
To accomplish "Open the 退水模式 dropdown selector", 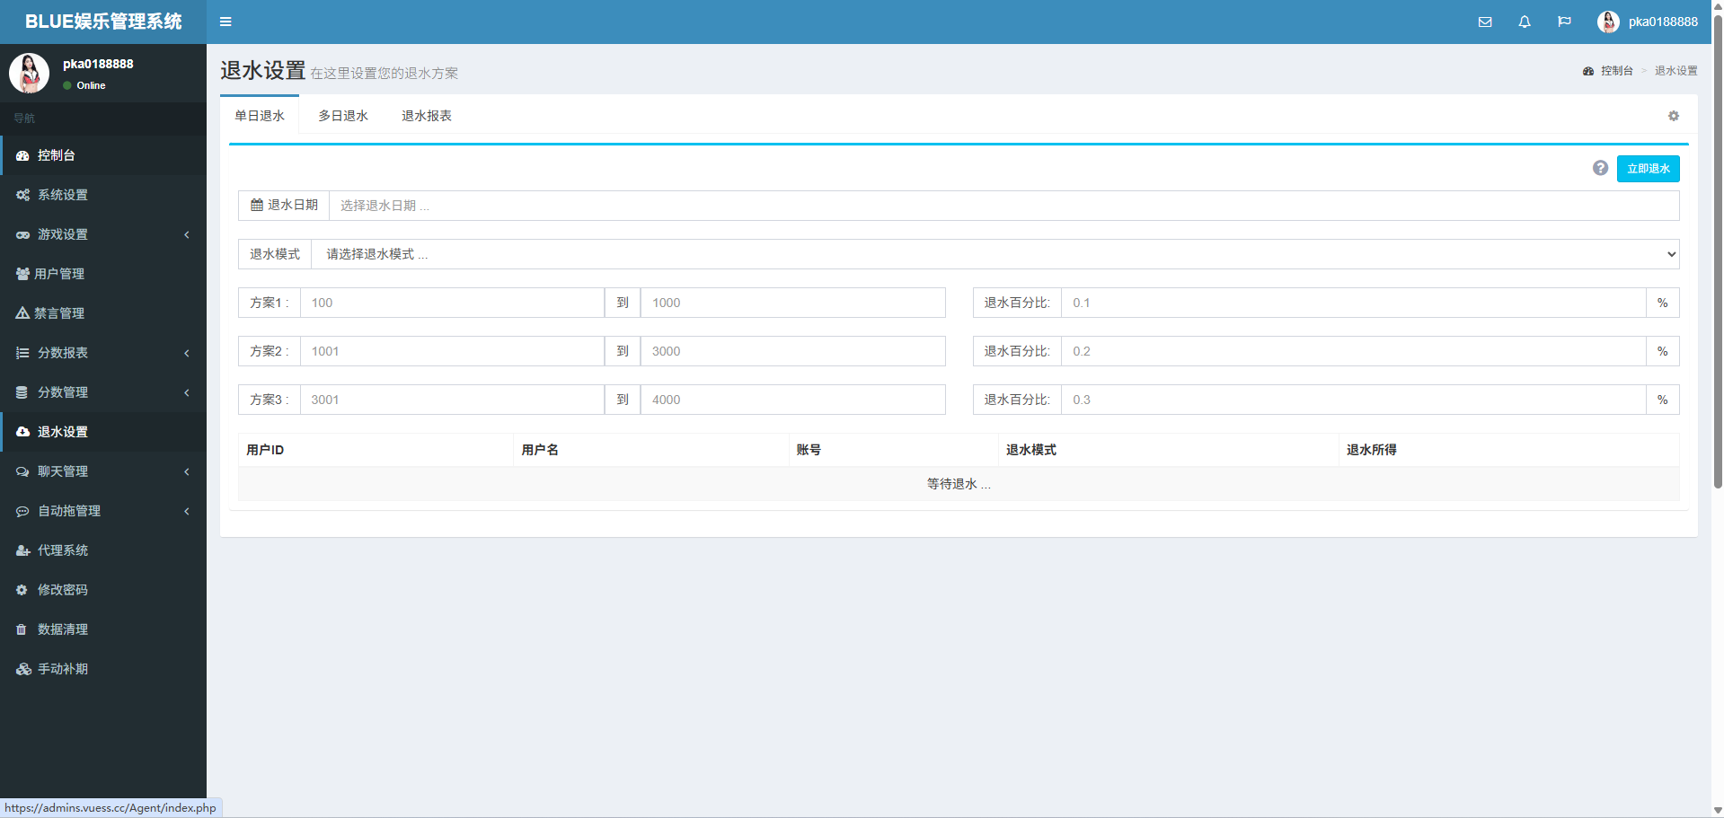I will (x=995, y=254).
